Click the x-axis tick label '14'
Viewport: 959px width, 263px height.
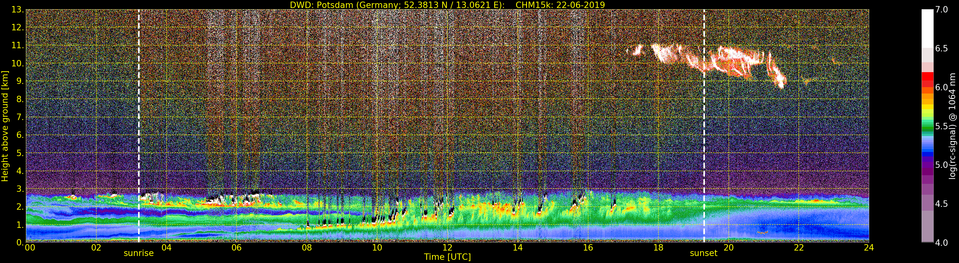pyautogui.click(x=517, y=248)
